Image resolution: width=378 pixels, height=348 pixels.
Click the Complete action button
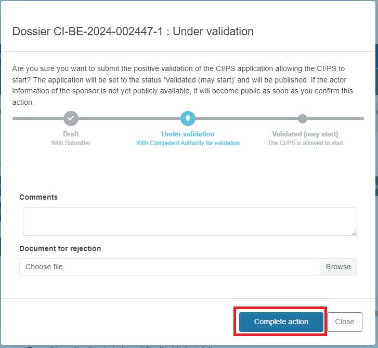pyautogui.click(x=281, y=322)
